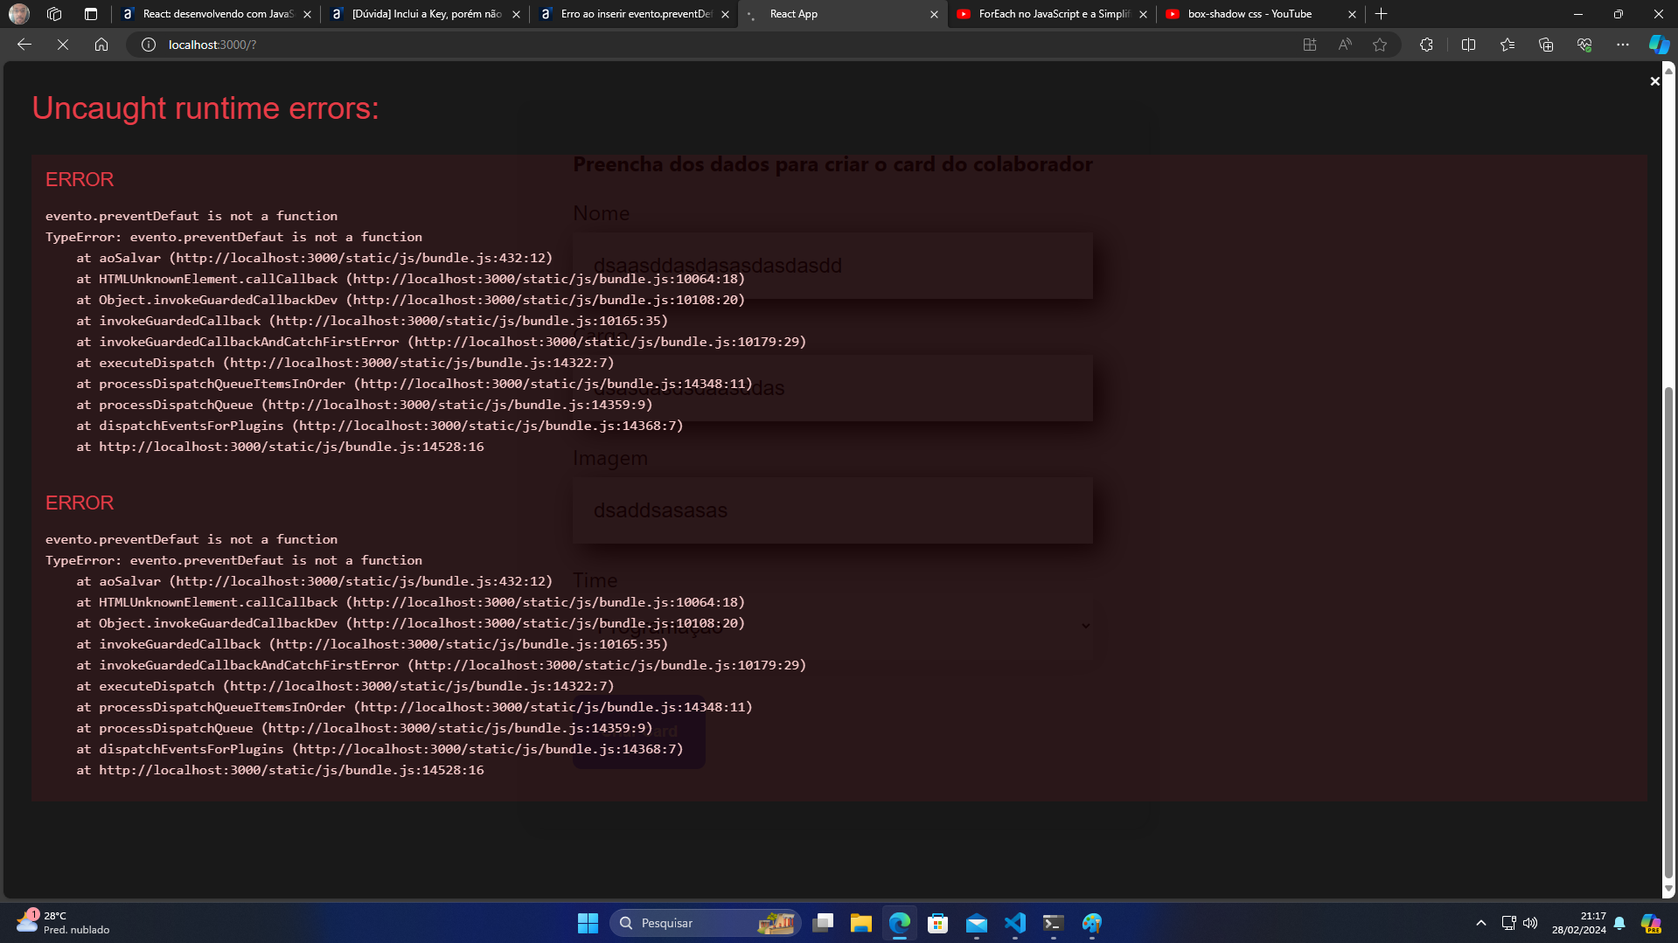
Task: Close the React App tab
Action: 934,14
